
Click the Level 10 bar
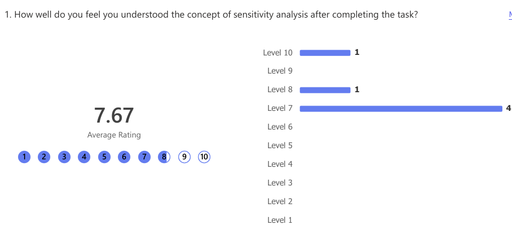(325, 53)
